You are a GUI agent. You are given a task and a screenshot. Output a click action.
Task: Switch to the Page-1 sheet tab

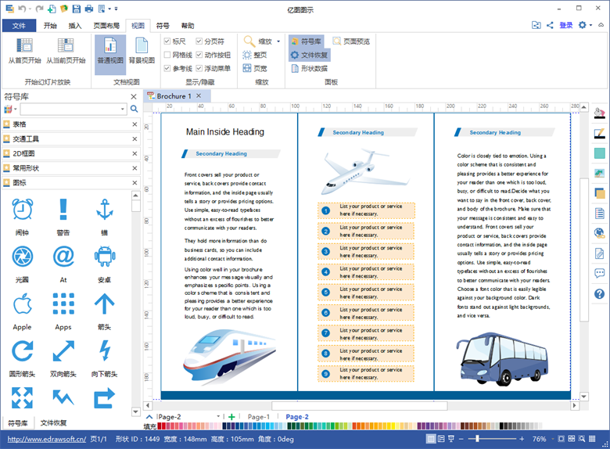[258, 417]
